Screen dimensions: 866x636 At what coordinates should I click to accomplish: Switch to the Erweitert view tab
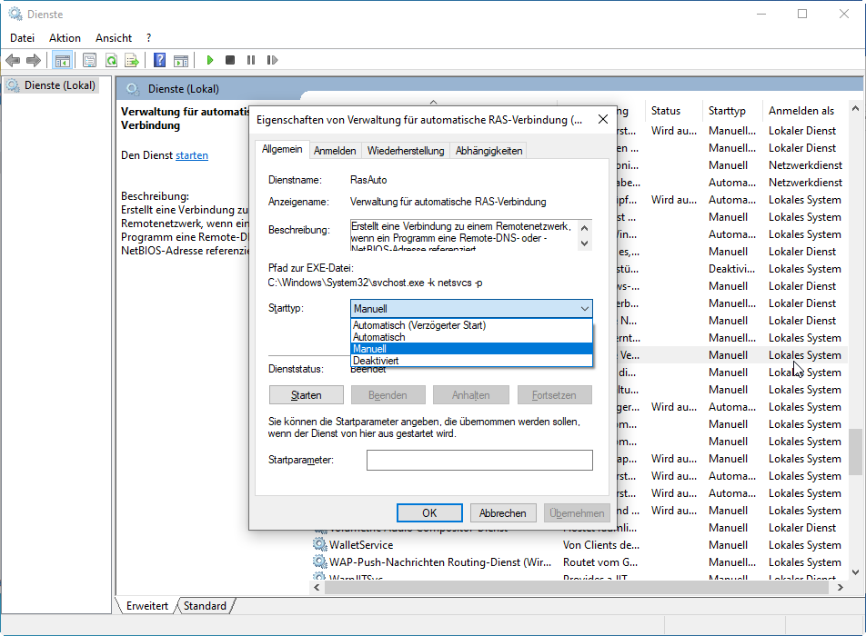click(147, 606)
